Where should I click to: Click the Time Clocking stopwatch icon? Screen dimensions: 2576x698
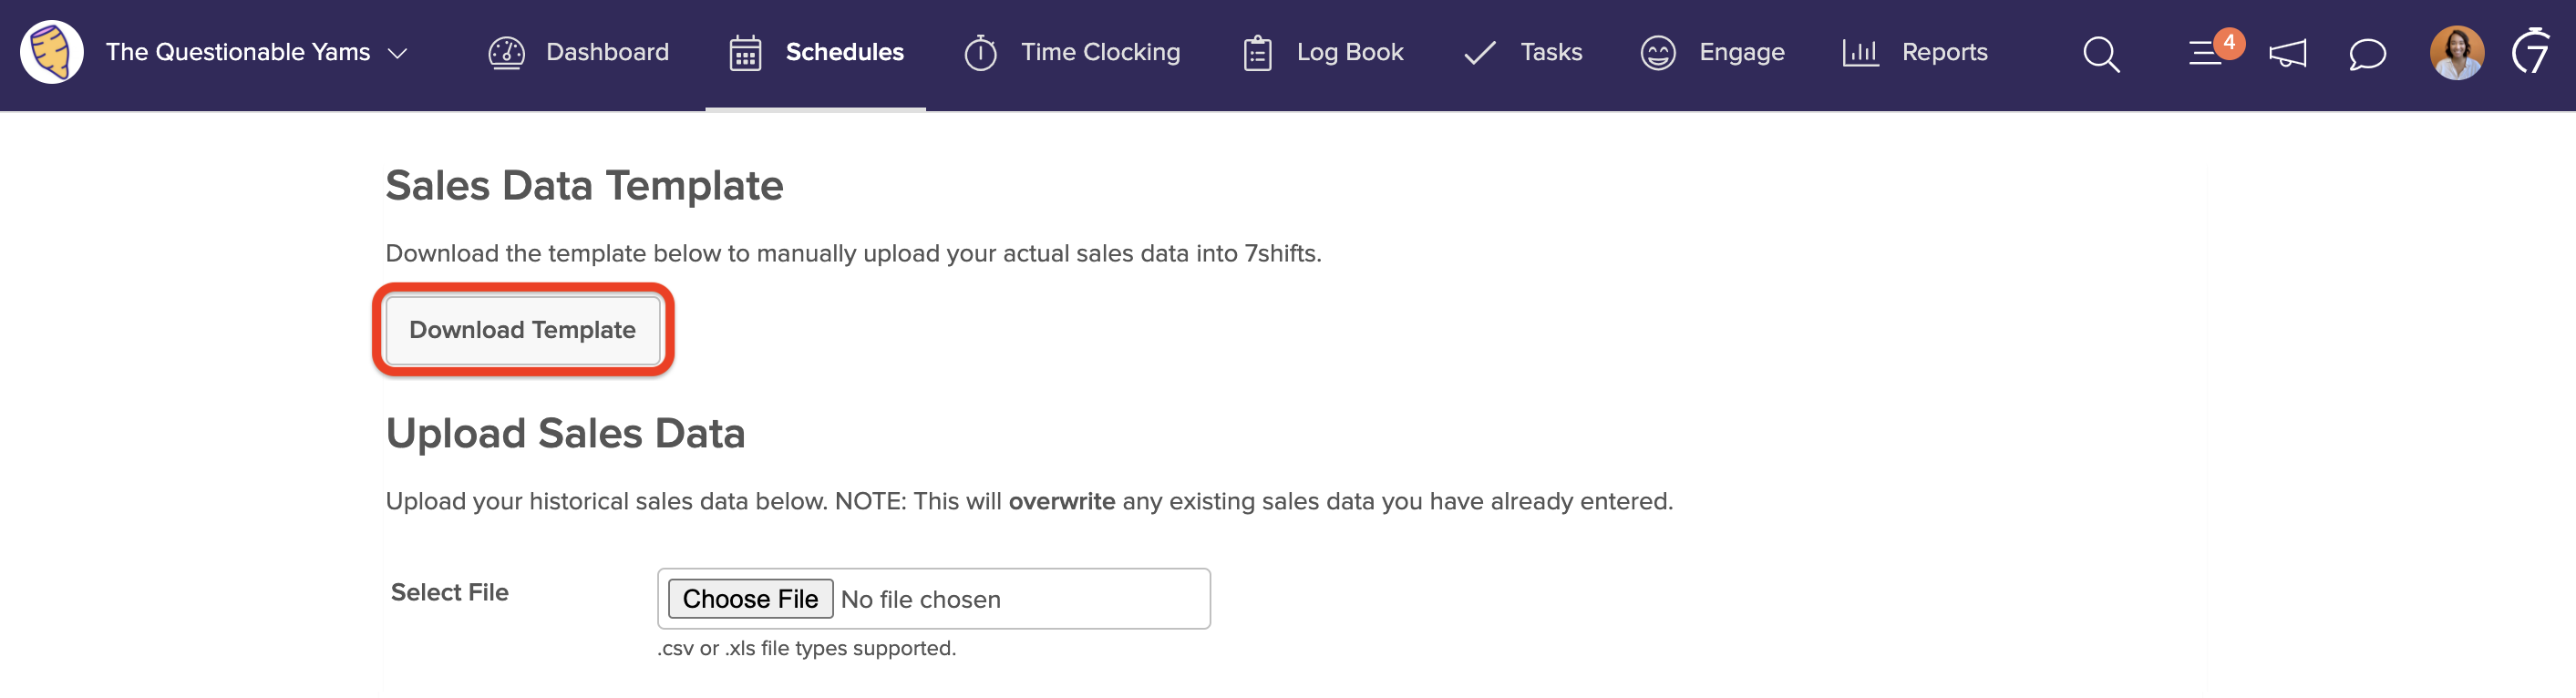click(x=980, y=53)
